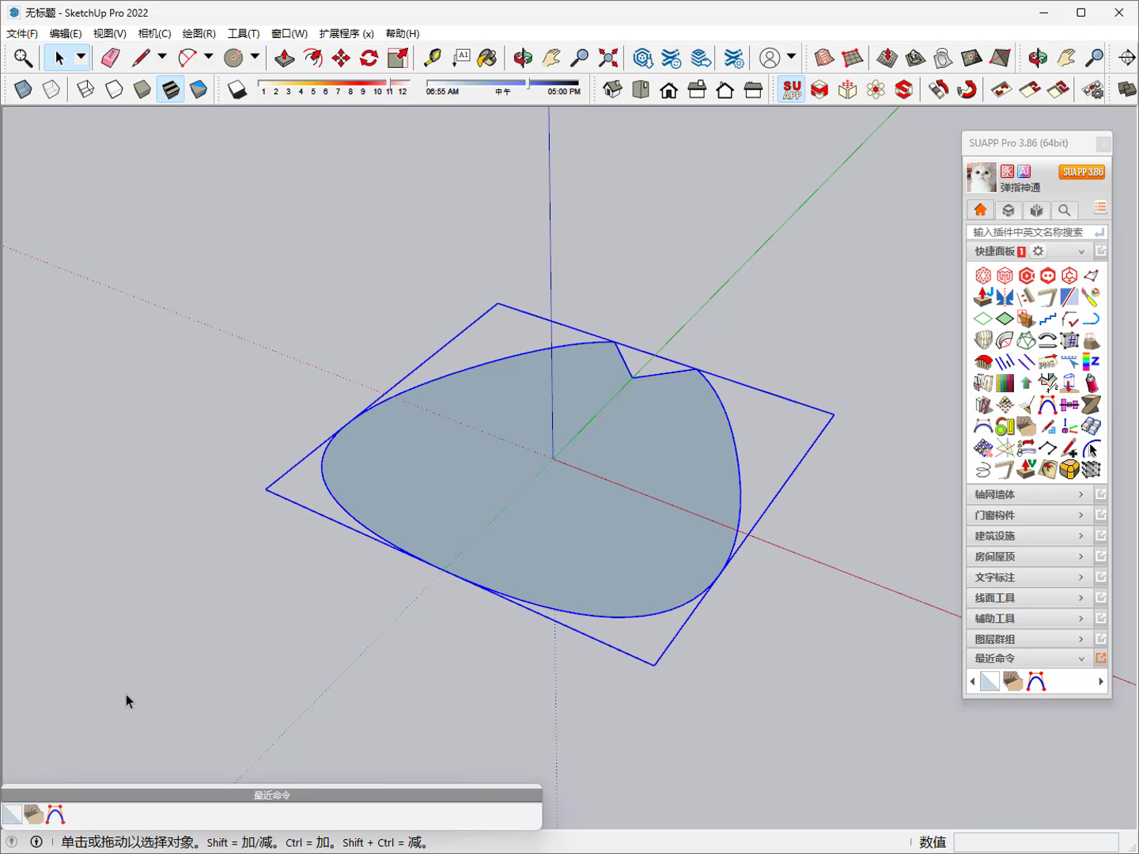Image resolution: width=1139 pixels, height=854 pixels.
Task: Expand the 门窗构件 section
Action: pyautogui.click(x=1029, y=515)
